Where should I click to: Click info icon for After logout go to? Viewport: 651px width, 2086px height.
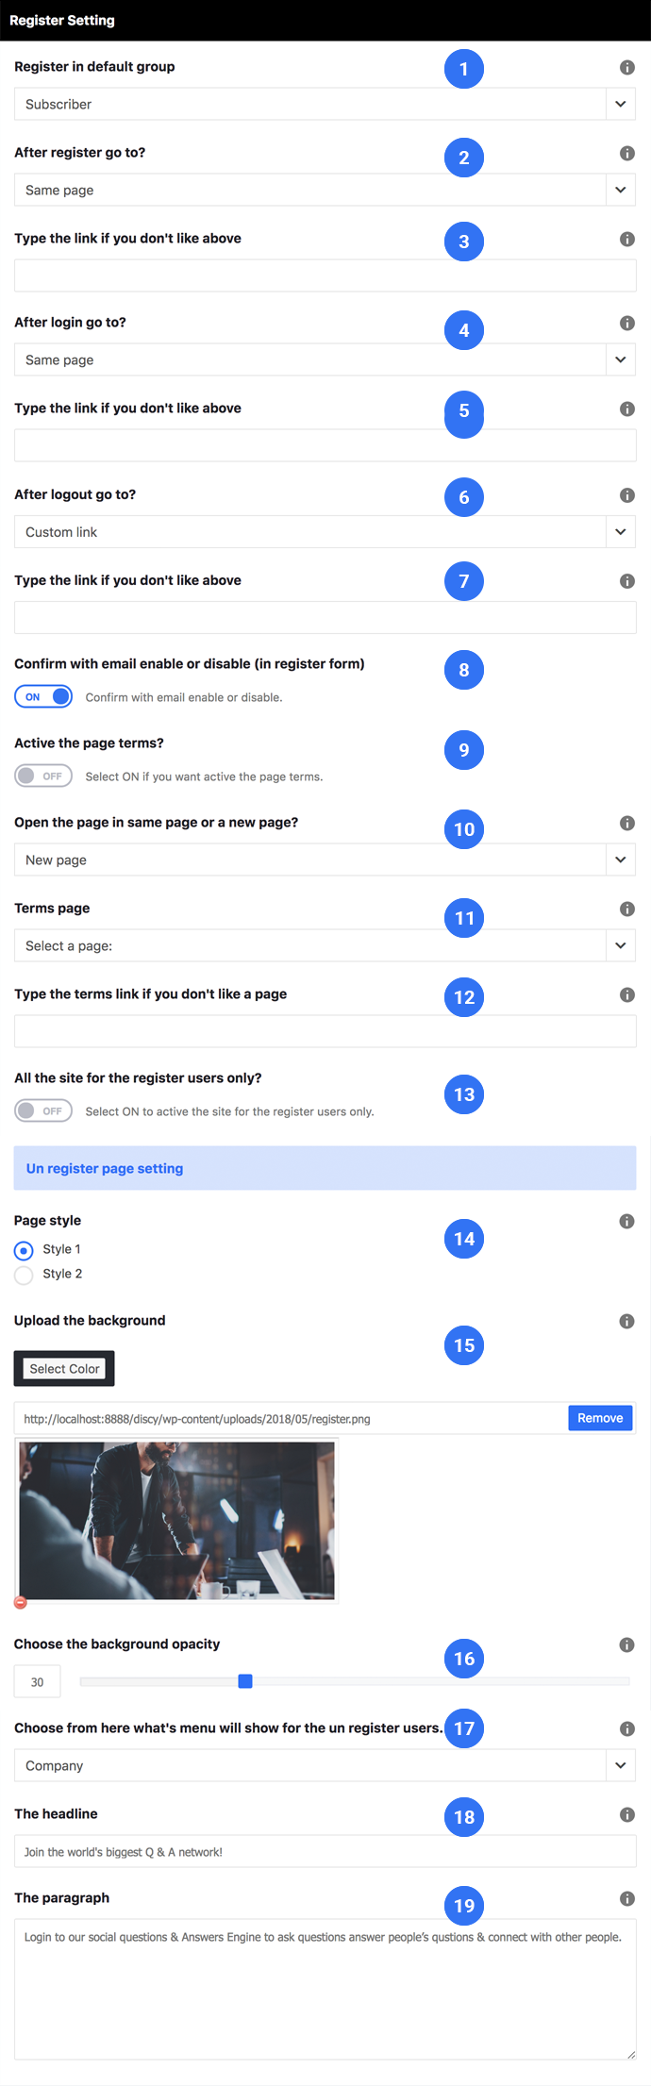(626, 495)
